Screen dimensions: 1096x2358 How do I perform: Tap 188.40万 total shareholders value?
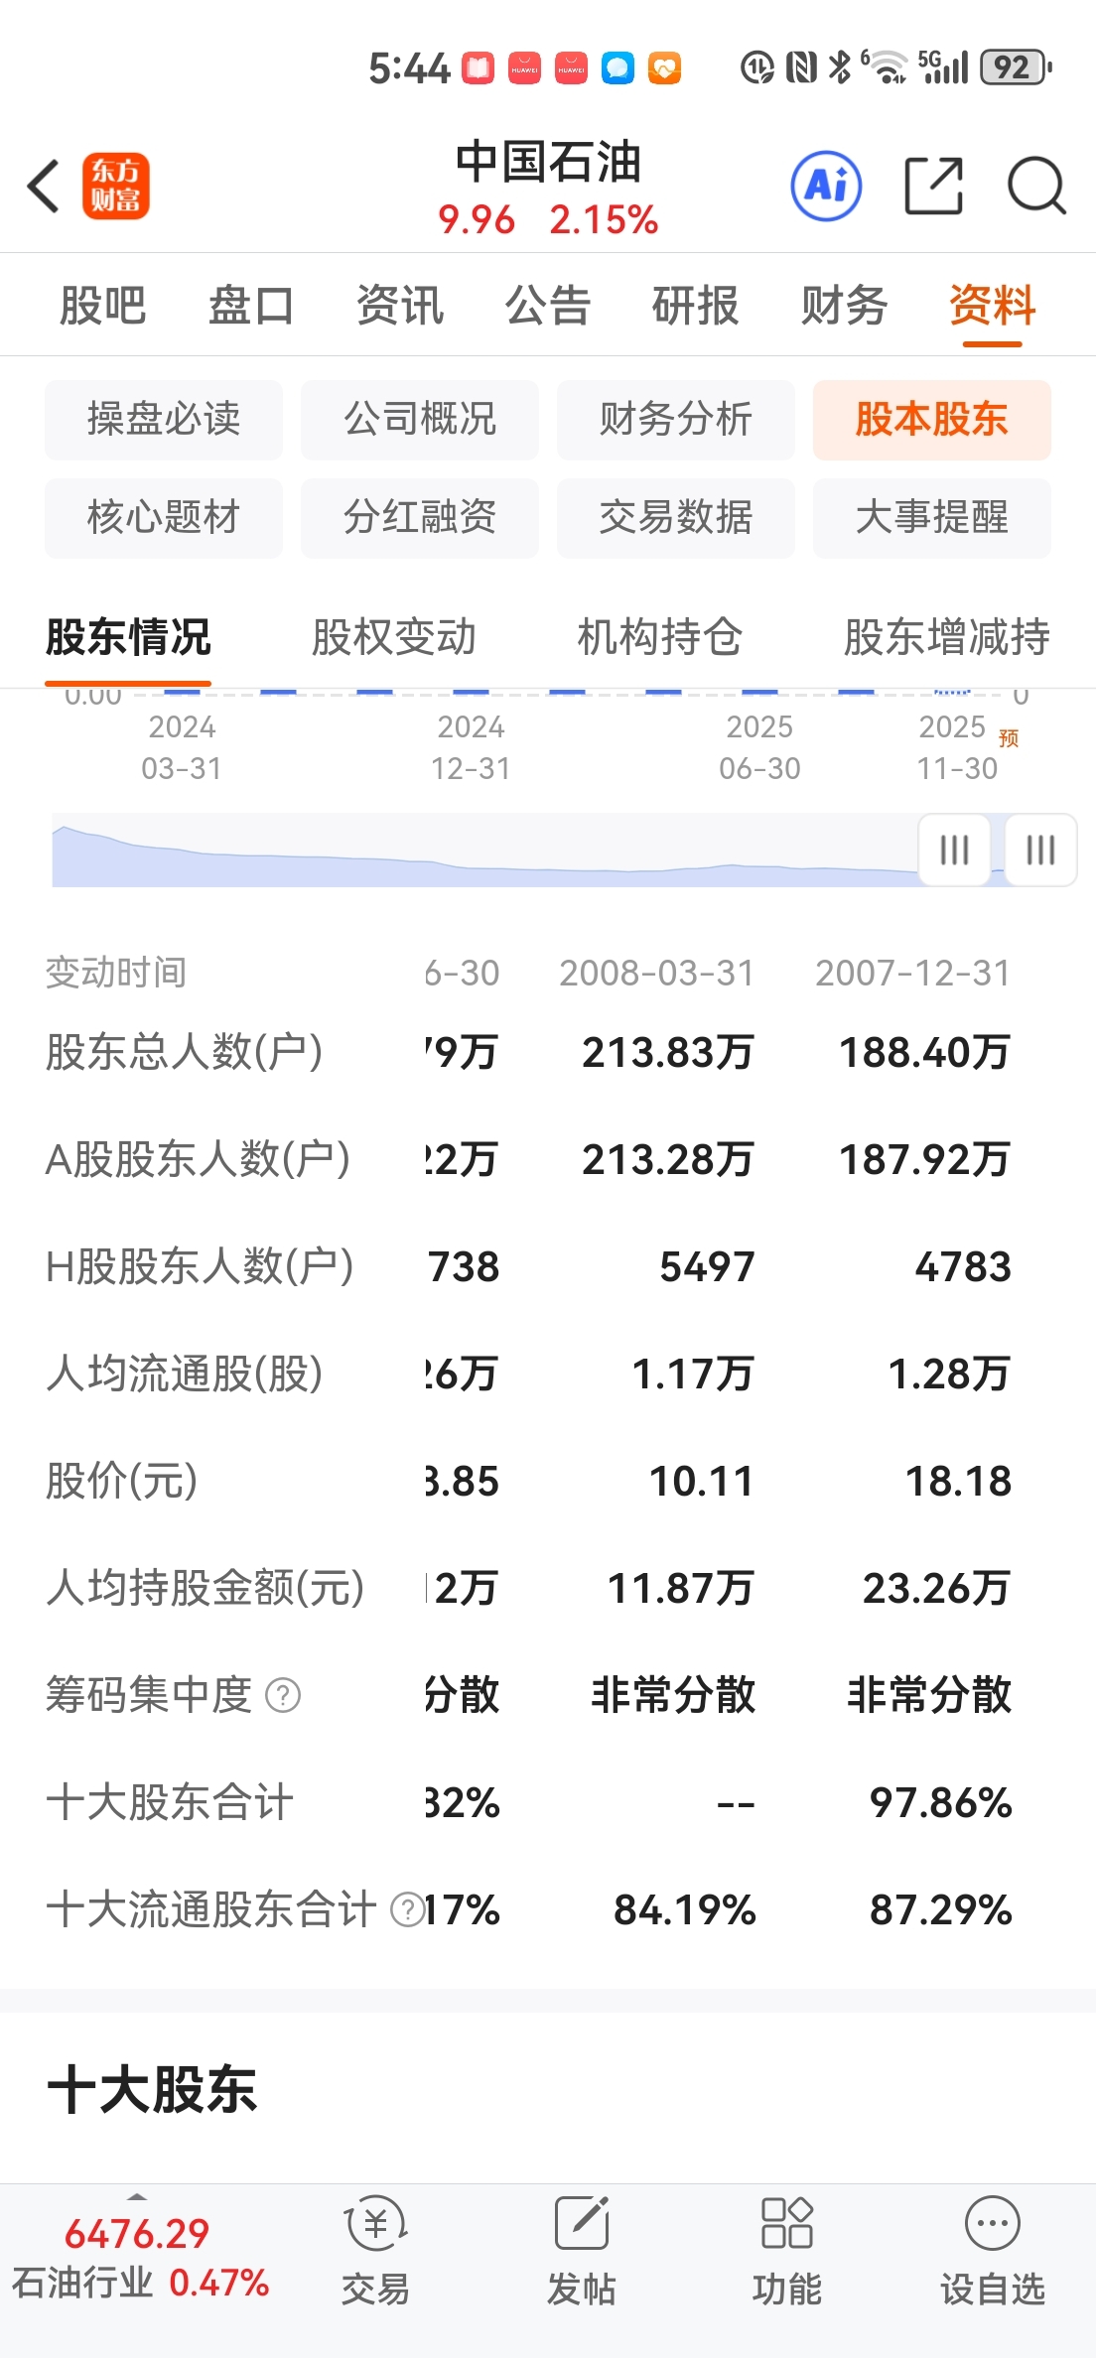925,1053
